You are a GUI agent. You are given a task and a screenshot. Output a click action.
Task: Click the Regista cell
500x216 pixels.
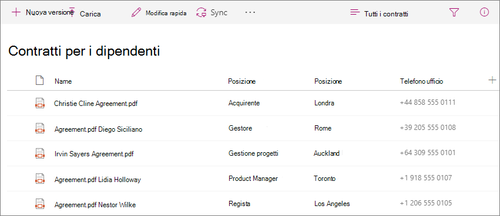(239, 204)
